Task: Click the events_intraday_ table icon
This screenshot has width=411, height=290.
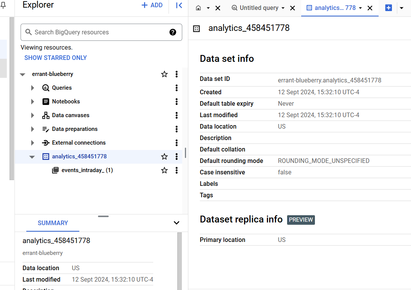Action: click(x=55, y=170)
